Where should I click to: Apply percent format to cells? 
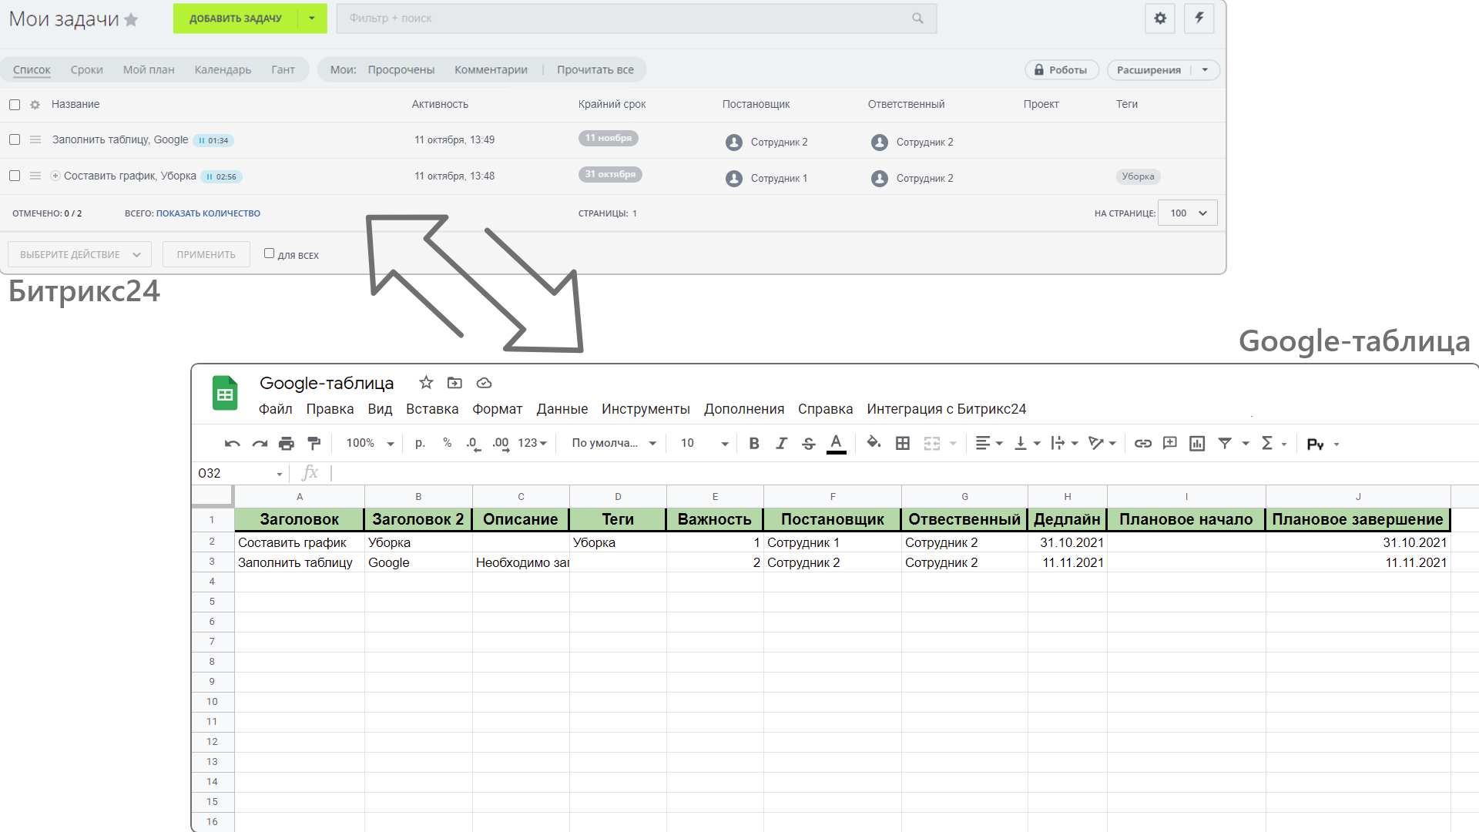click(447, 443)
